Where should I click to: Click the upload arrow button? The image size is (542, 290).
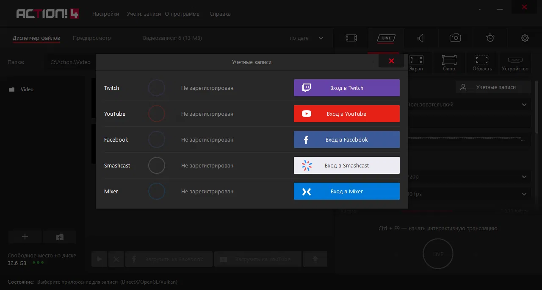(x=315, y=259)
